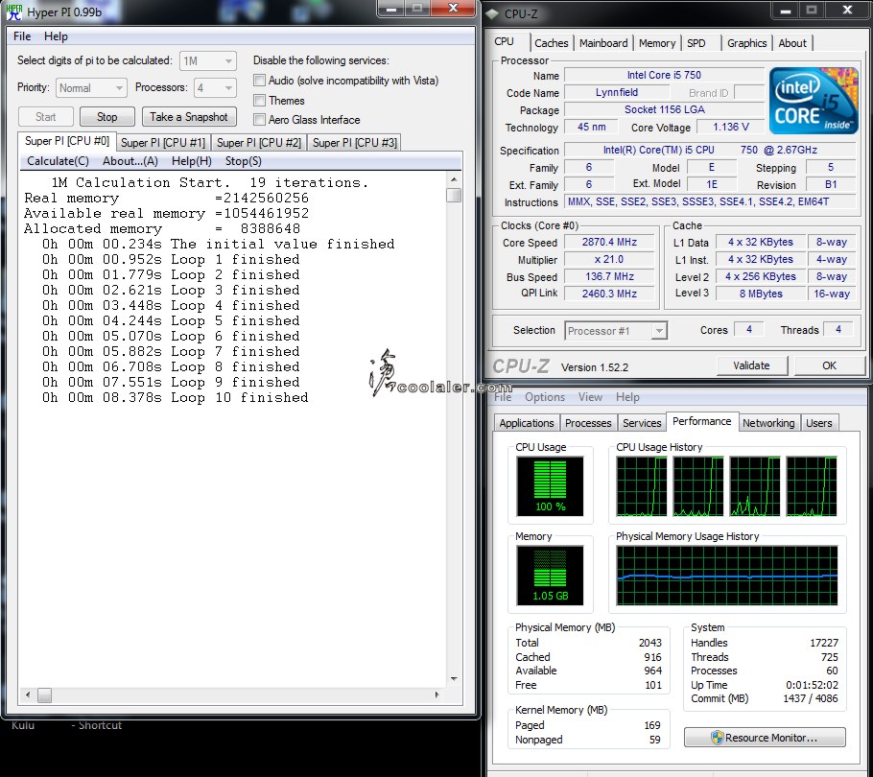This screenshot has width=873, height=777.
Task: Open Task Manager's Help menu
Action: (627, 397)
